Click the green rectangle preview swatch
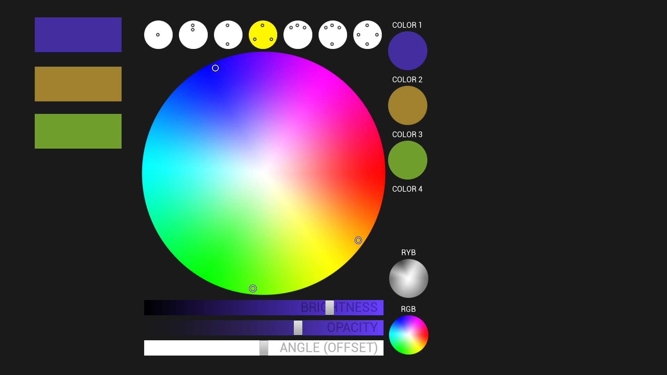667x375 pixels. (x=78, y=131)
